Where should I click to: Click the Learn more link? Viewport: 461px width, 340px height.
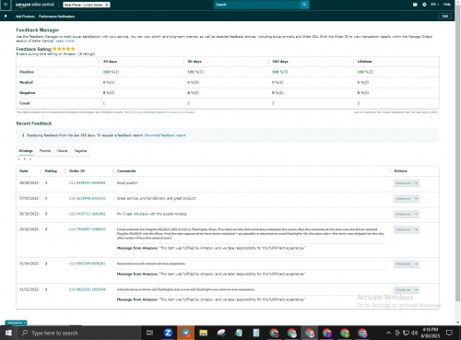65,41
